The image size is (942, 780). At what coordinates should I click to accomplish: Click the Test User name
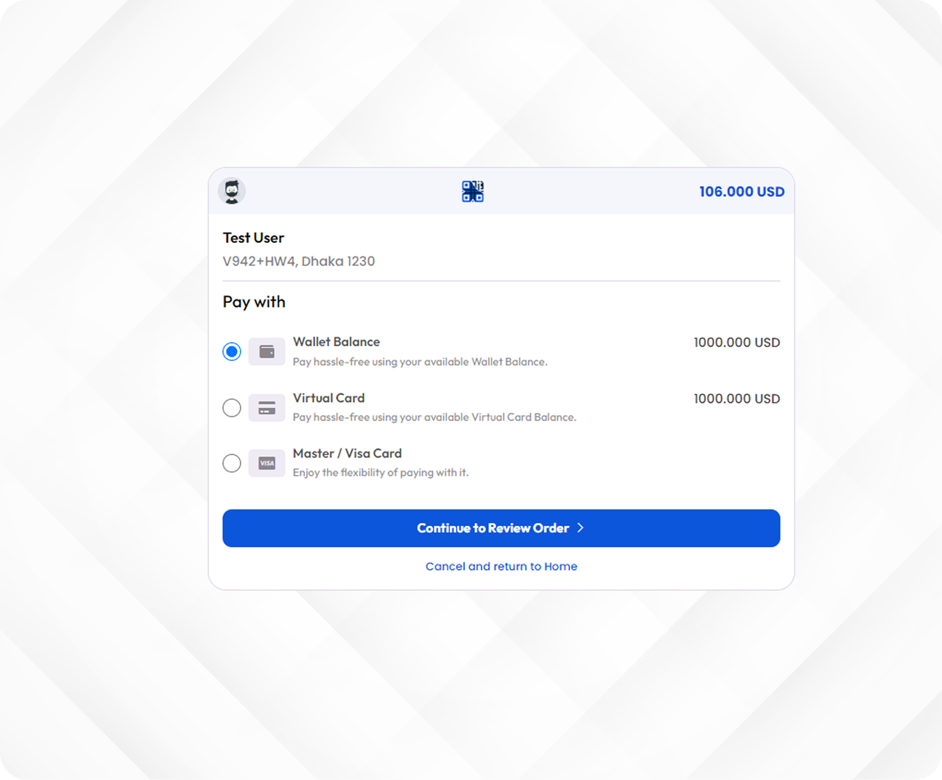253,238
